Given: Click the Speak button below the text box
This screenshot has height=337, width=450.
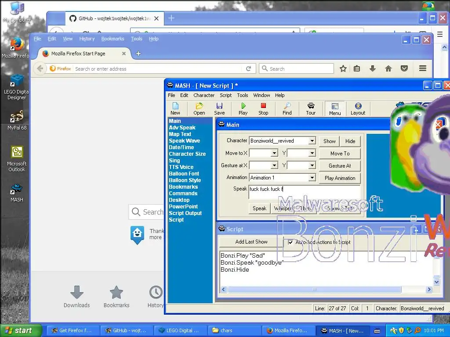Looking at the screenshot, I should pyautogui.click(x=259, y=208).
